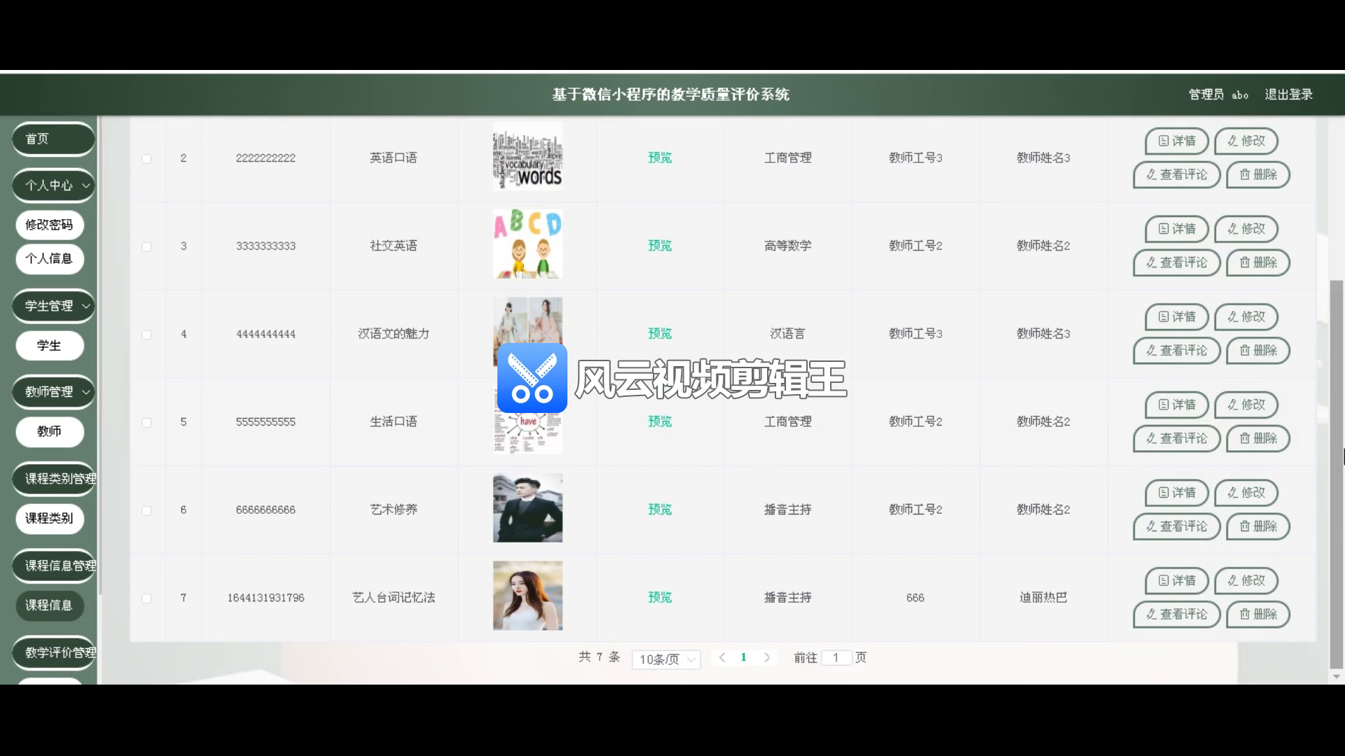Open 修改密码 page
1345x756 pixels.
50,225
